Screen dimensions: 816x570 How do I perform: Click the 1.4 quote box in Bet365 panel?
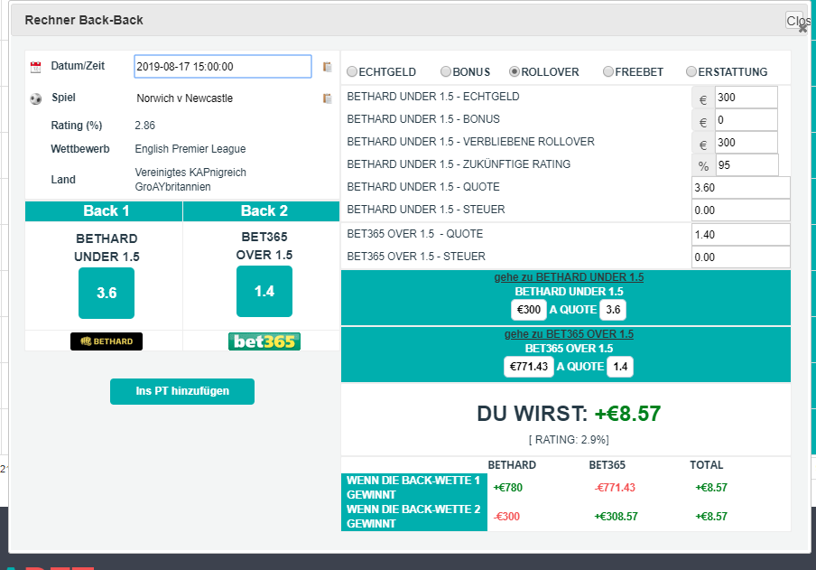point(620,366)
